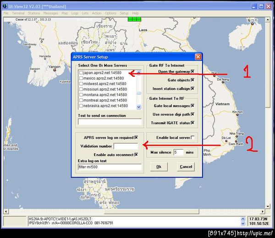Click the map horizontal scrollbar thumb
Viewport: 275px width, 238px height.
(152, 211)
